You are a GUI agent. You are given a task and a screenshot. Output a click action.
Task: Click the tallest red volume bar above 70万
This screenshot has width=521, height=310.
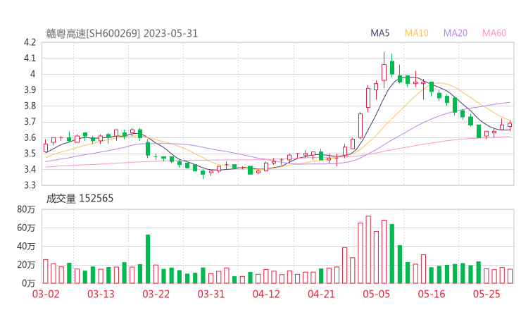point(368,250)
